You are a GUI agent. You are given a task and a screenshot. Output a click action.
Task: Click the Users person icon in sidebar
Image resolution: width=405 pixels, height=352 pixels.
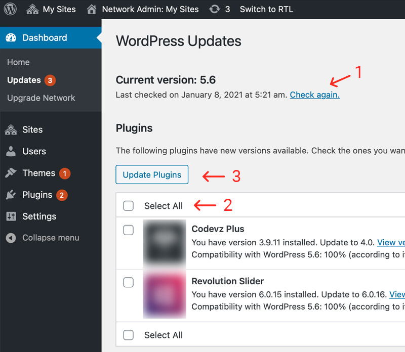tap(11, 151)
